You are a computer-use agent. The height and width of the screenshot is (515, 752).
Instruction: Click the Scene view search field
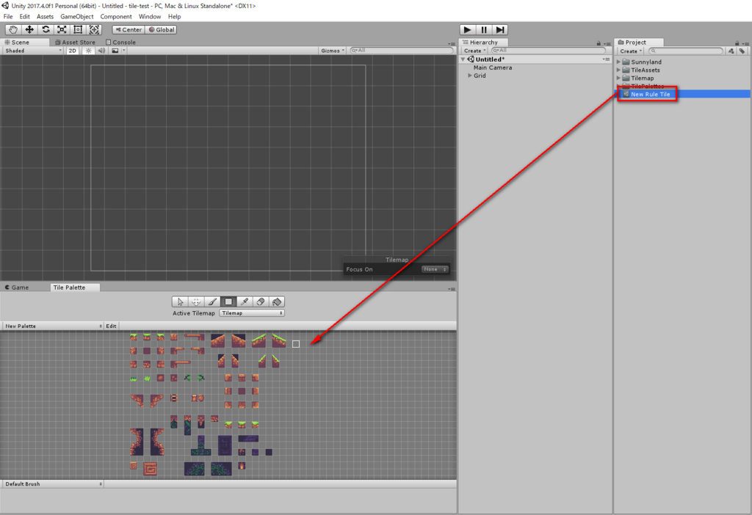[x=402, y=51]
